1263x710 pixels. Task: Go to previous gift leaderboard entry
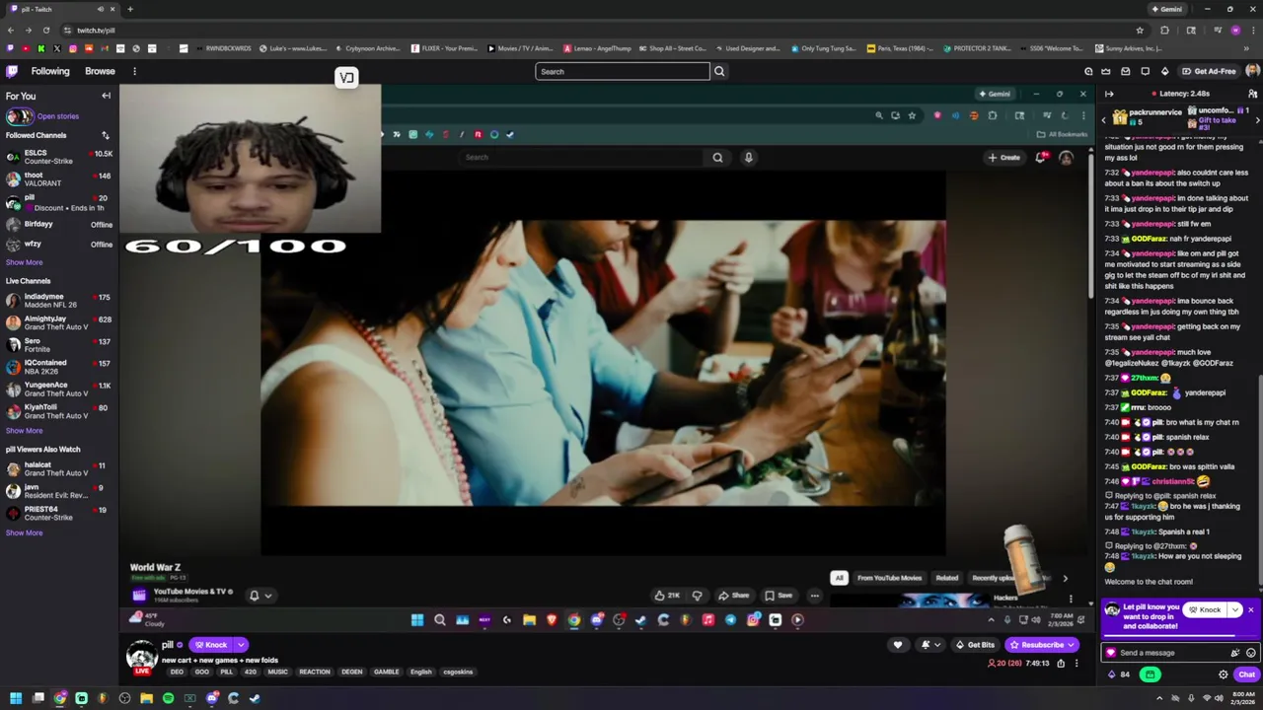click(x=1105, y=119)
